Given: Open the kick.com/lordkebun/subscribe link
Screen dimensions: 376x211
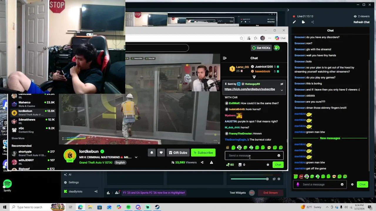Looking at the screenshot, I should point(250,89).
